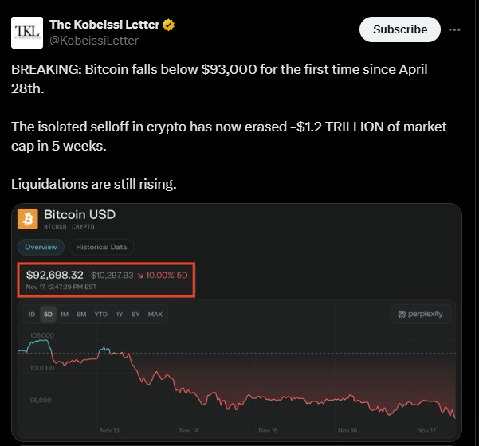The image size is (479, 446).
Task: Click the @KobeissiLetter handle
Action: click(x=94, y=40)
